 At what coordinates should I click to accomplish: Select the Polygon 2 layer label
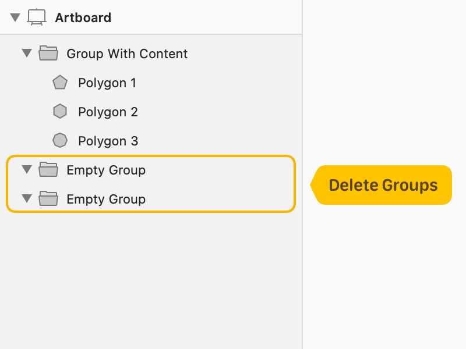pos(108,112)
